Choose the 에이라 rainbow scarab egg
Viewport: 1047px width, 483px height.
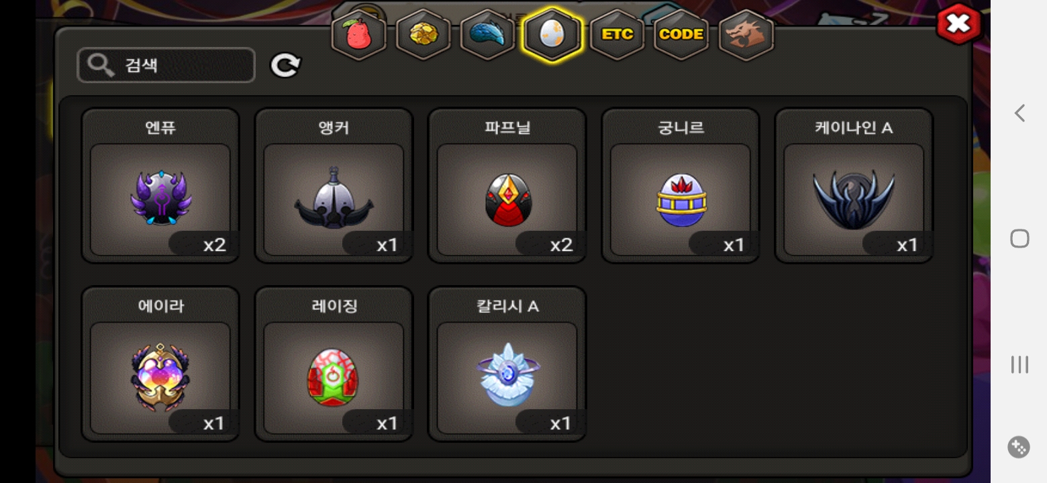(x=160, y=364)
